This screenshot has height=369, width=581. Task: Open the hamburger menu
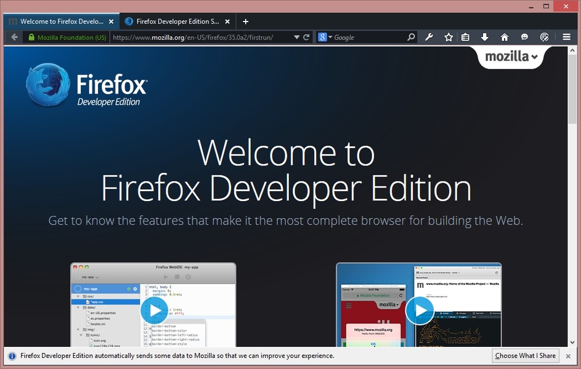(566, 37)
